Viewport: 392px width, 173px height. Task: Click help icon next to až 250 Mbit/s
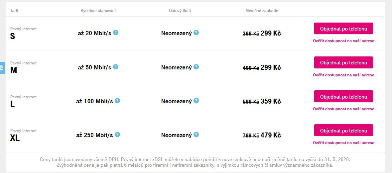tap(117, 134)
